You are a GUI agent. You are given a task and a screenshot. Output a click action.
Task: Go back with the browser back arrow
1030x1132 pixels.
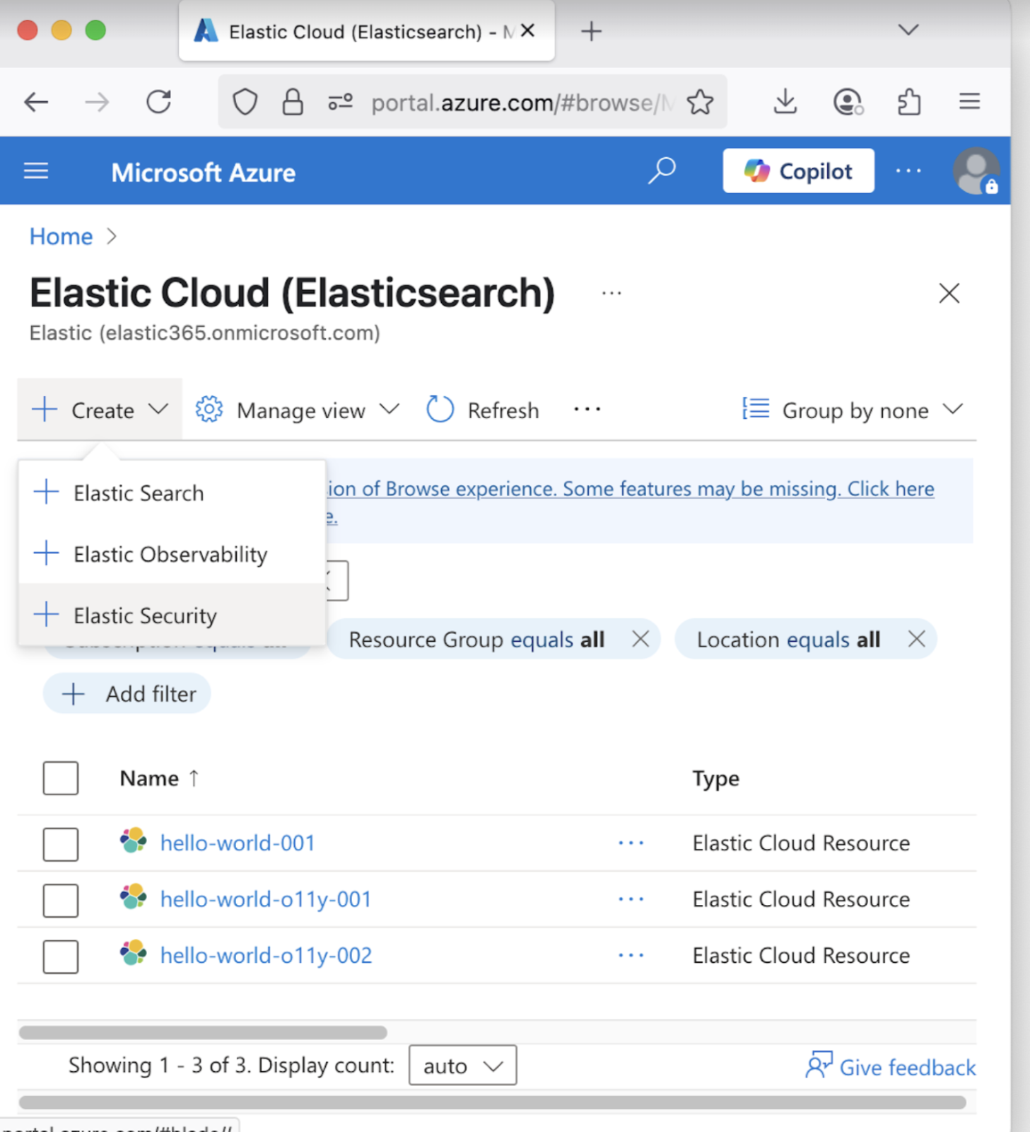(36, 103)
